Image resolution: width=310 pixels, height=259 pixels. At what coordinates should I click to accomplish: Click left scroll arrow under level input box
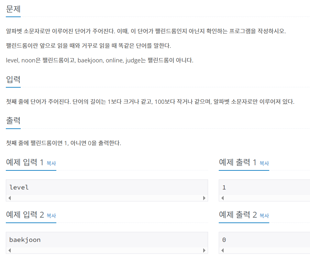point(9,198)
